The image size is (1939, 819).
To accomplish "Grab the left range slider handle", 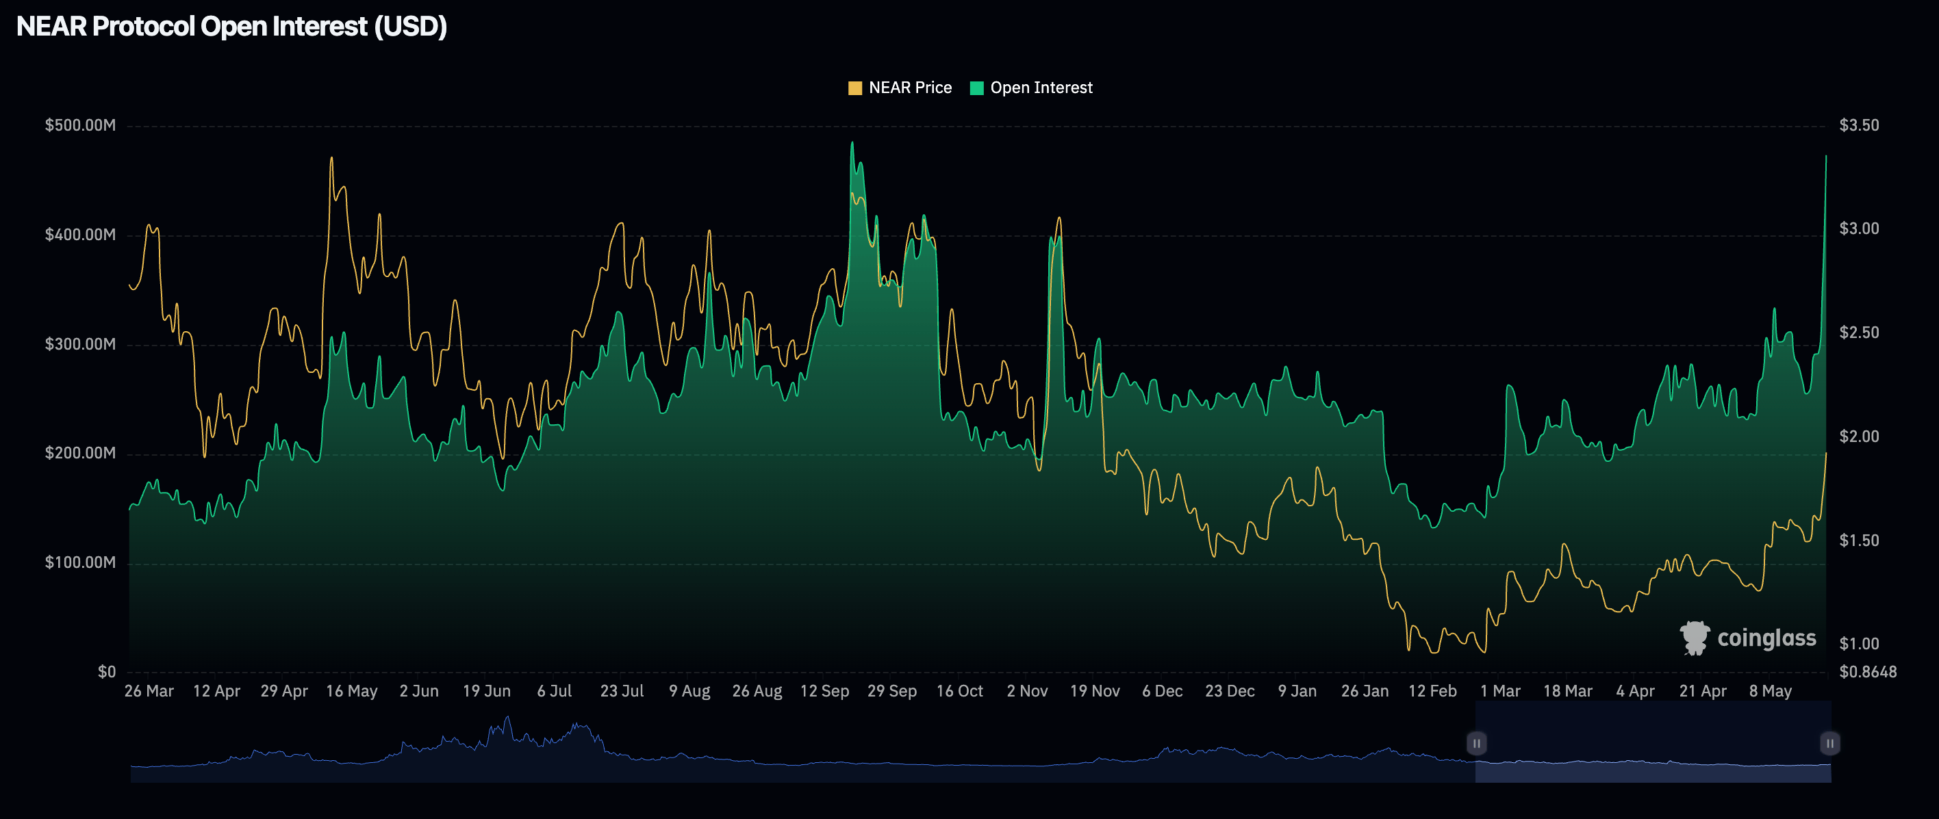I will (x=1476, y=743).
